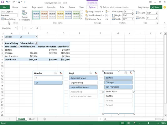Open the Name Box dropdown arrow
Image resolution: width=167 pixels, height=125 pixels.
pos(16,28)
